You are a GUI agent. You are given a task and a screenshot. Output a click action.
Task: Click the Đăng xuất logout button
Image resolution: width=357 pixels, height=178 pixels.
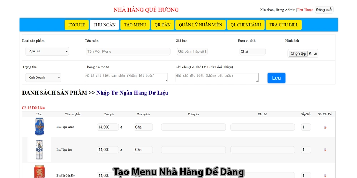(324, 10)
